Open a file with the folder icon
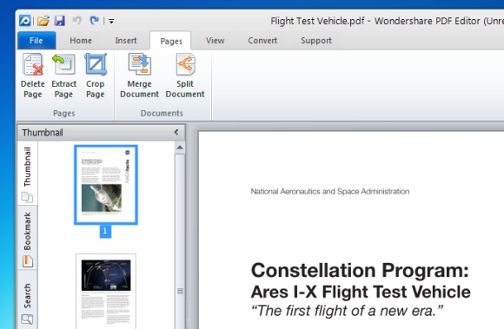The height and width of the screenshot is (329, 504). pyautogui.click(x=43, y=21)
